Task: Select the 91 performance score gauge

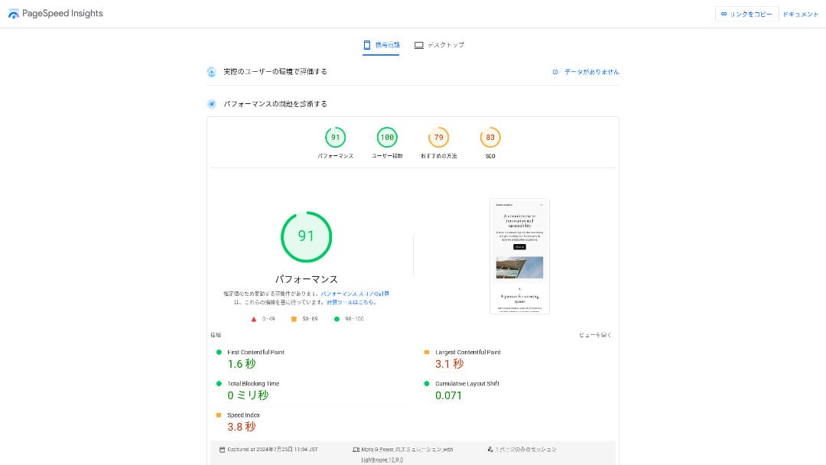Action: click(x=335, y=138)
